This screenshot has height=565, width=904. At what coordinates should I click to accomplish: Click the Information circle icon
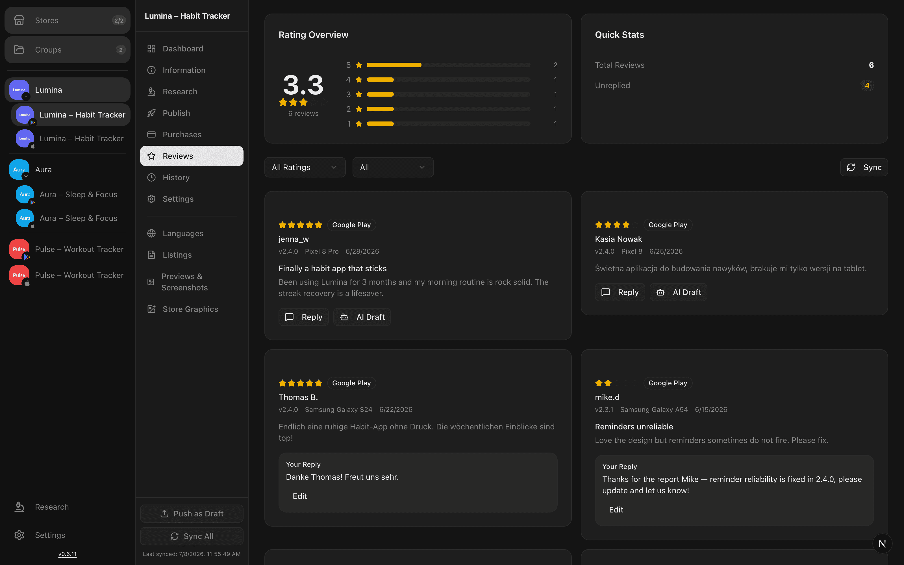151,70
